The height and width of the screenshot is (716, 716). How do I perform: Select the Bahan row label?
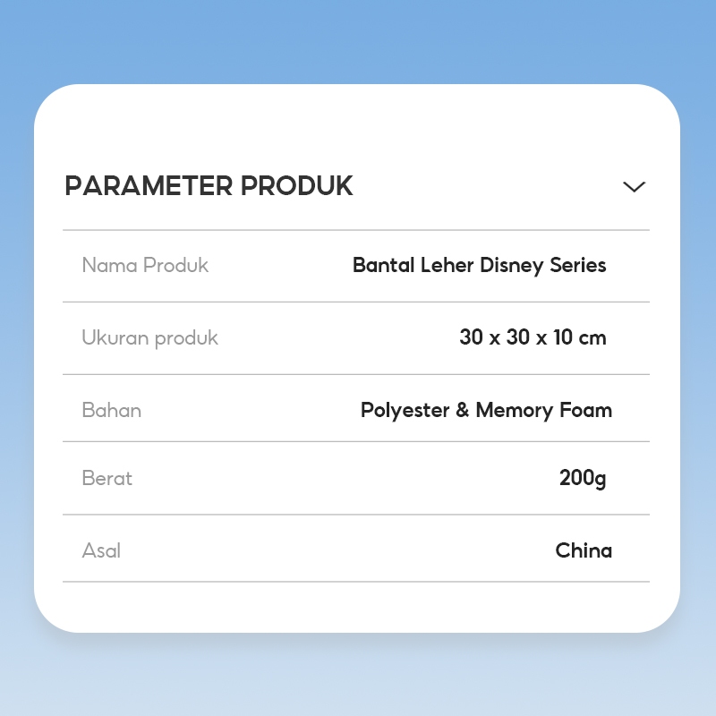(112, 410)
